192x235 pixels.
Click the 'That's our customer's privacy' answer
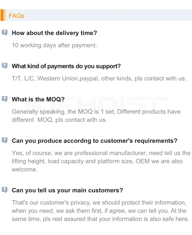(99, 203)
